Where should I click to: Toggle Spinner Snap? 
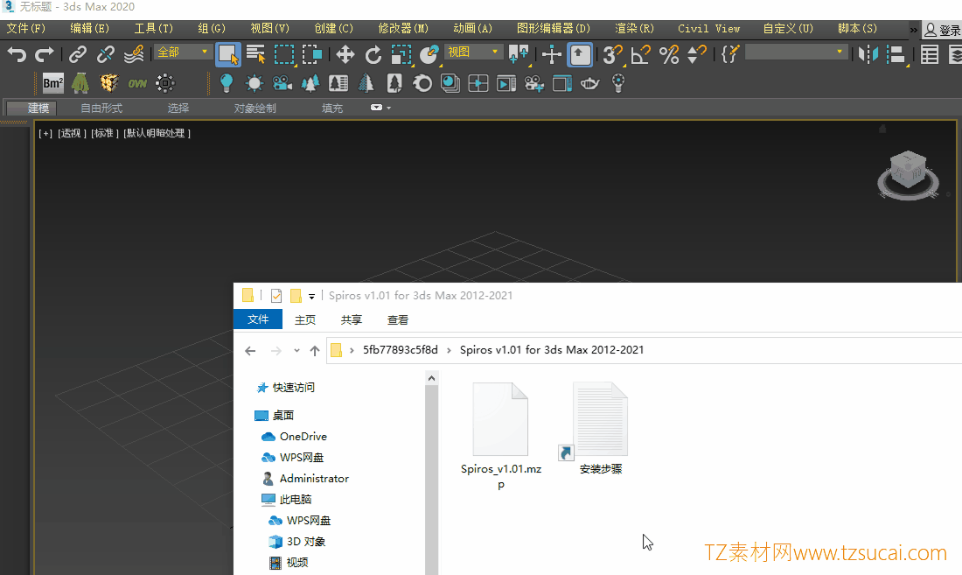[697, 54]
